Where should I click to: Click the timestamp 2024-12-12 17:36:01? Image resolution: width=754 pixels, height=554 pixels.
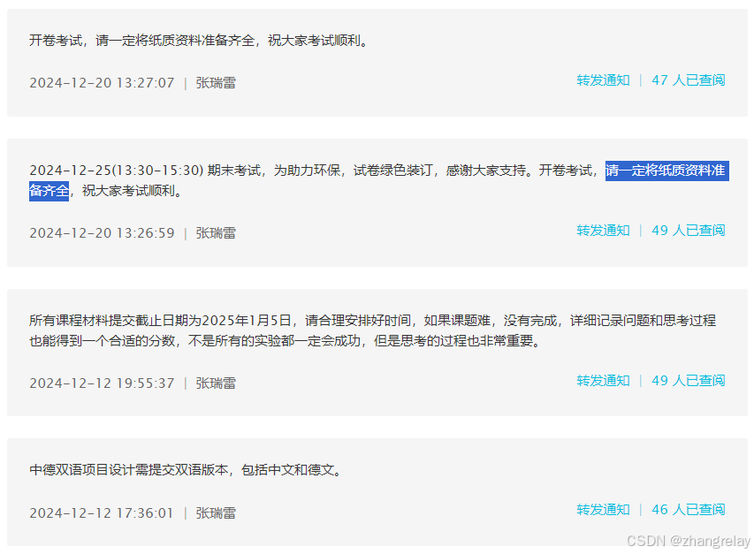pyautogui.click(x=102, y=513)
